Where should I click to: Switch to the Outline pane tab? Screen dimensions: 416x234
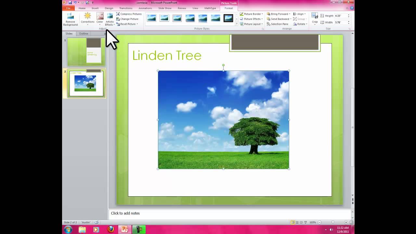pos(84,33)
